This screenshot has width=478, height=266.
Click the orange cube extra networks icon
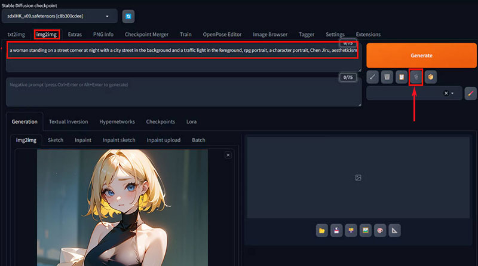coord(431,77)
